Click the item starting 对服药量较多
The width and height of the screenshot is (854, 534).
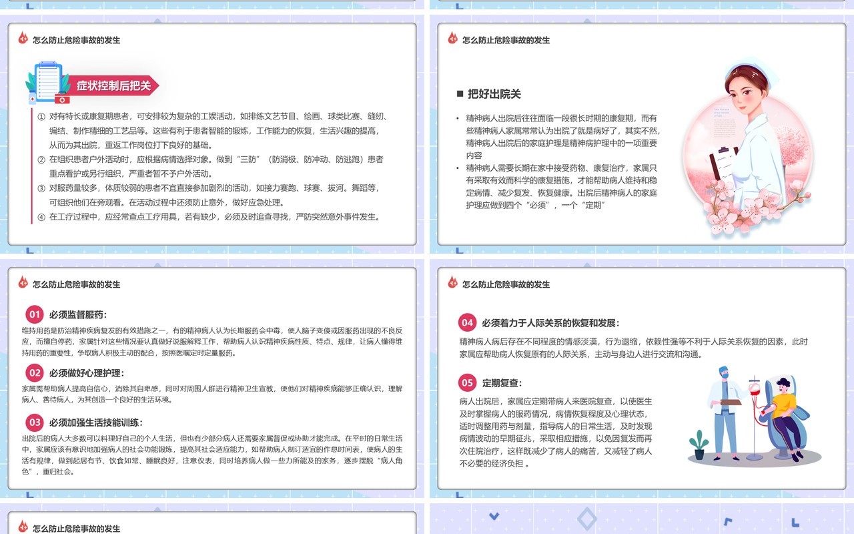(x=214, y=196)
